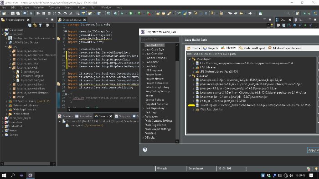
Task: Close the Project Explorer view tab
Action: [x=28, y=20]
